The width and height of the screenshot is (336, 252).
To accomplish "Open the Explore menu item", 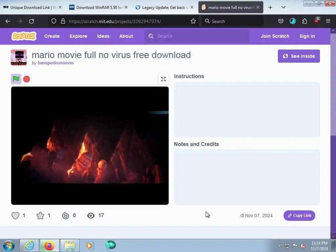I will click(x=78, y=36).
